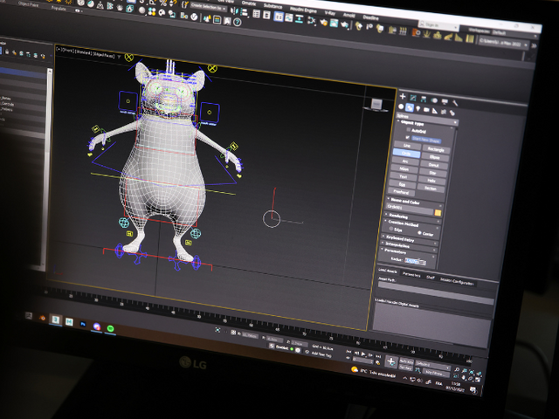This screenshot has height=419, width=559.
Task: Select the Lights category icon
Action: point(418,109)
